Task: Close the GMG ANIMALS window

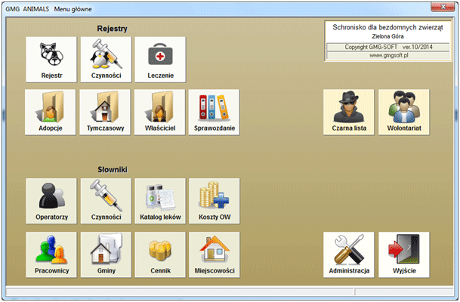Action: click(x=443, y=7)
